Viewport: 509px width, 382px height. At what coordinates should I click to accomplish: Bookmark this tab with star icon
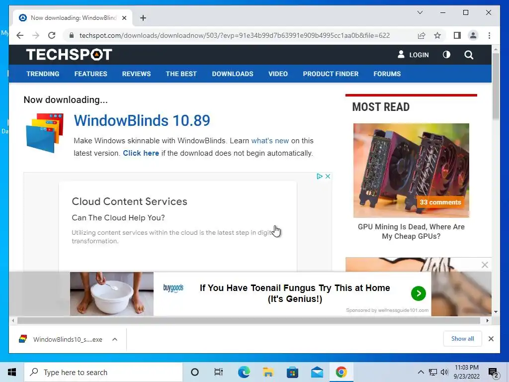(x=437, y=35)
